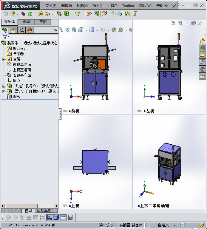Select the Move Component tool icon

tap(47, 14)
